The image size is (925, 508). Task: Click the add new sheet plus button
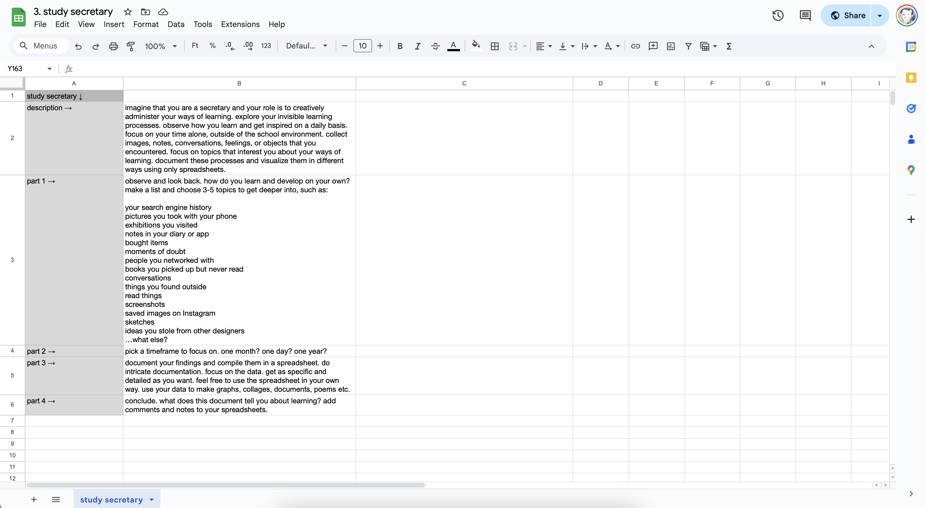[x=34, y=499]
